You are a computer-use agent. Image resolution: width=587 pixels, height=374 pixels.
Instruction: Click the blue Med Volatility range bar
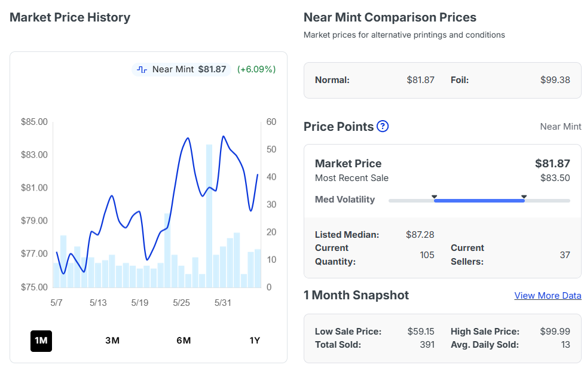pyautogui.click(x=479, y=201)
